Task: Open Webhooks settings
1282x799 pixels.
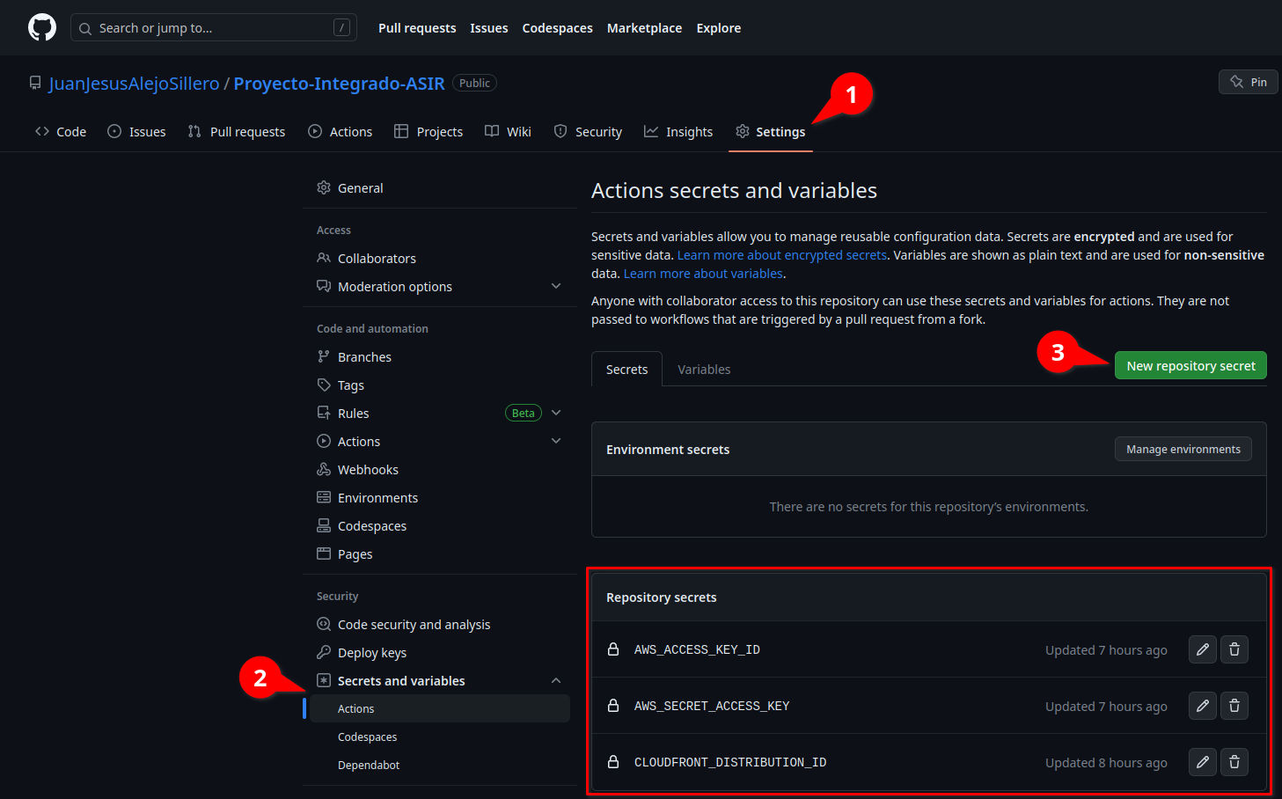Action: pyautogui.click(x=440, y=469)
